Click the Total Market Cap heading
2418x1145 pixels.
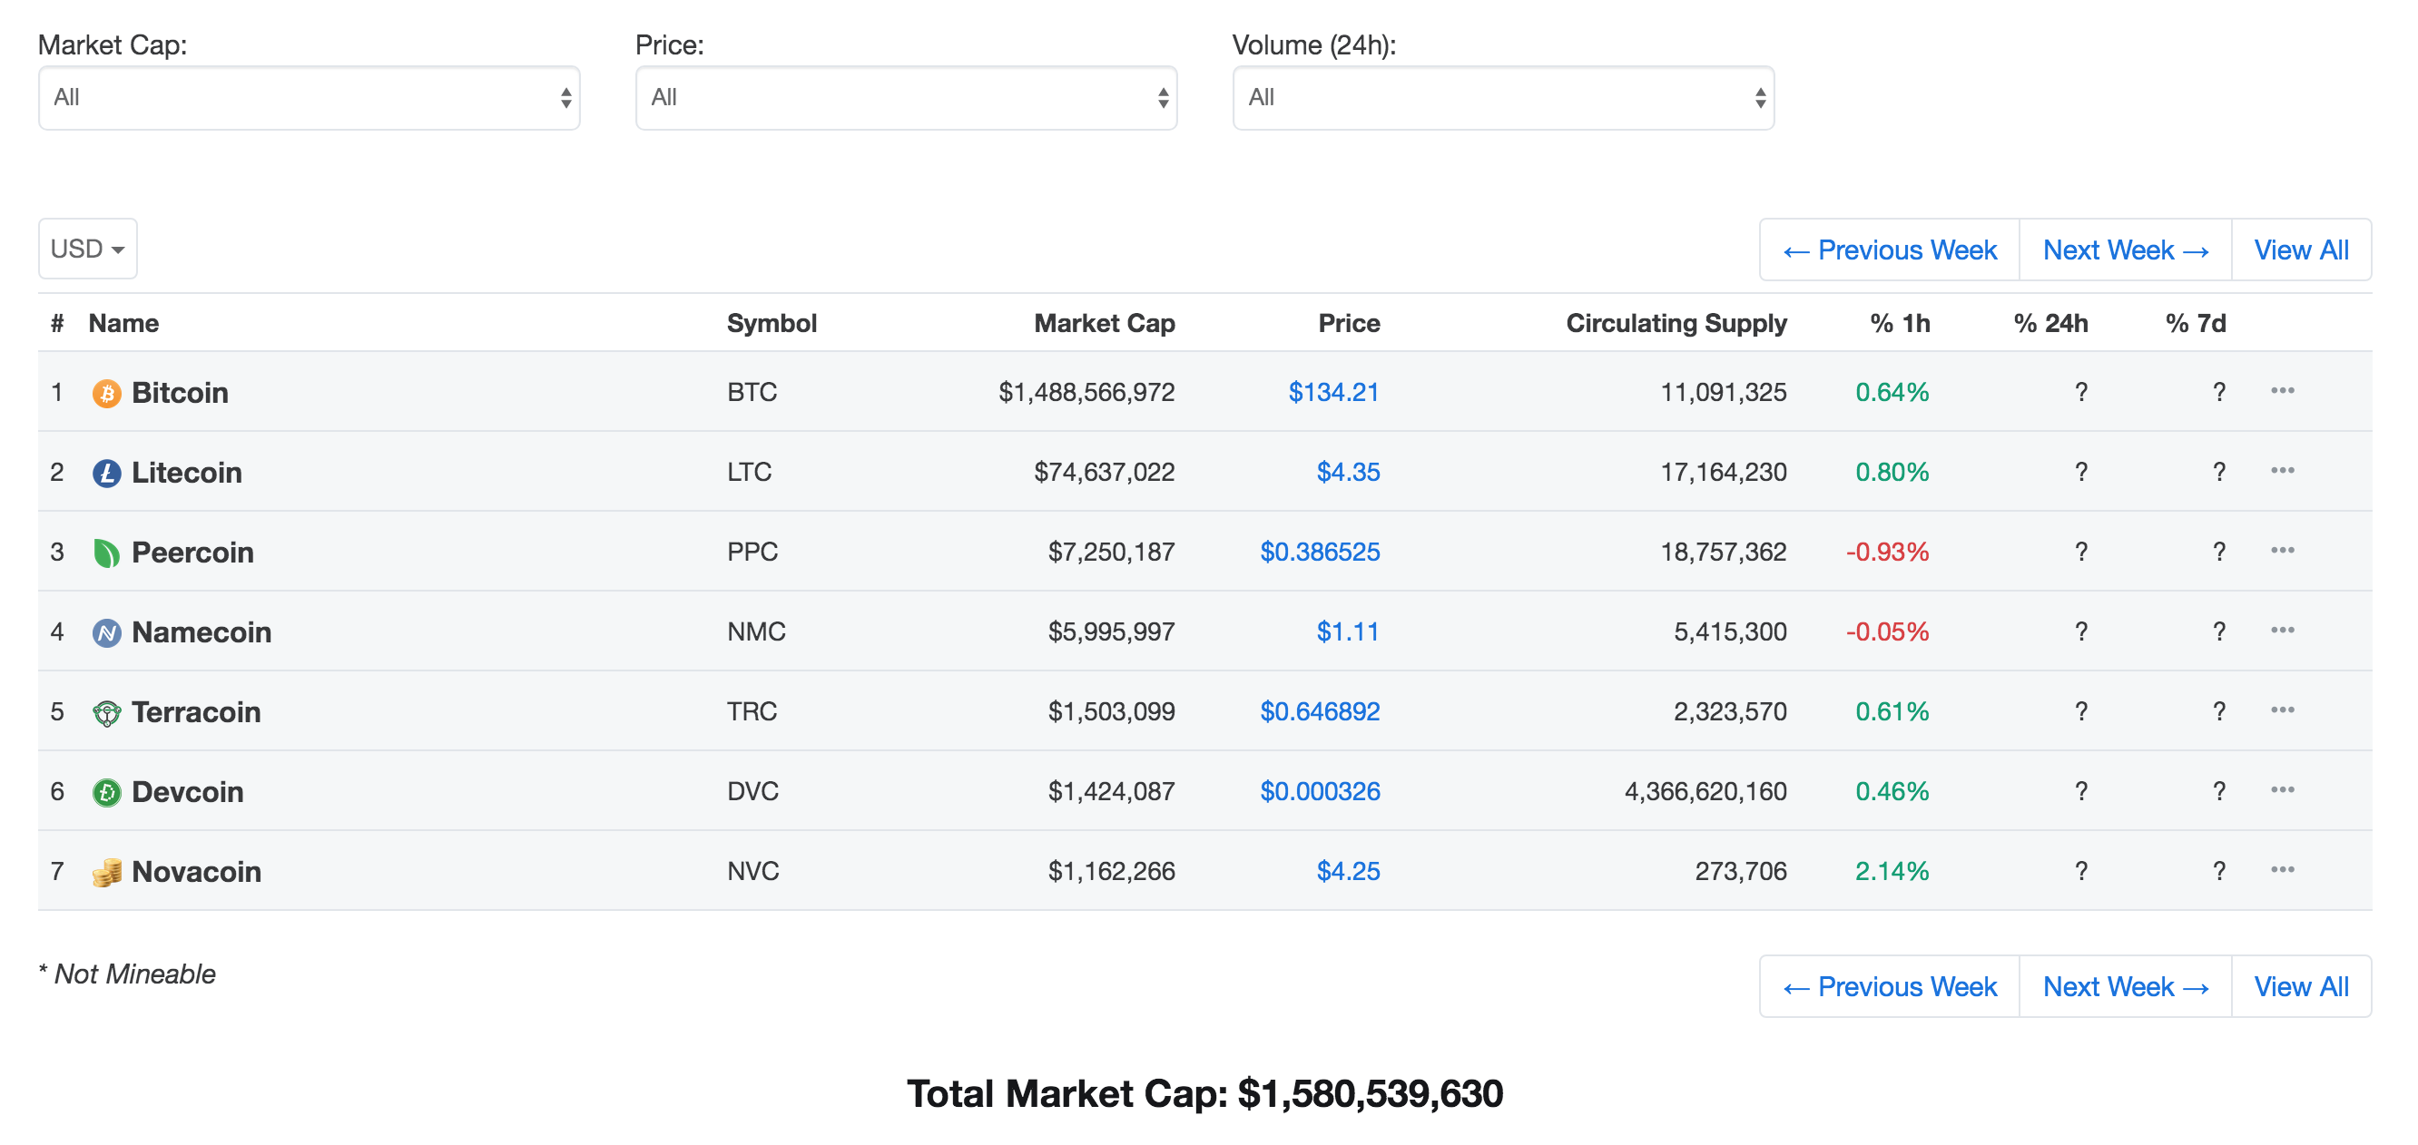1204,1093
